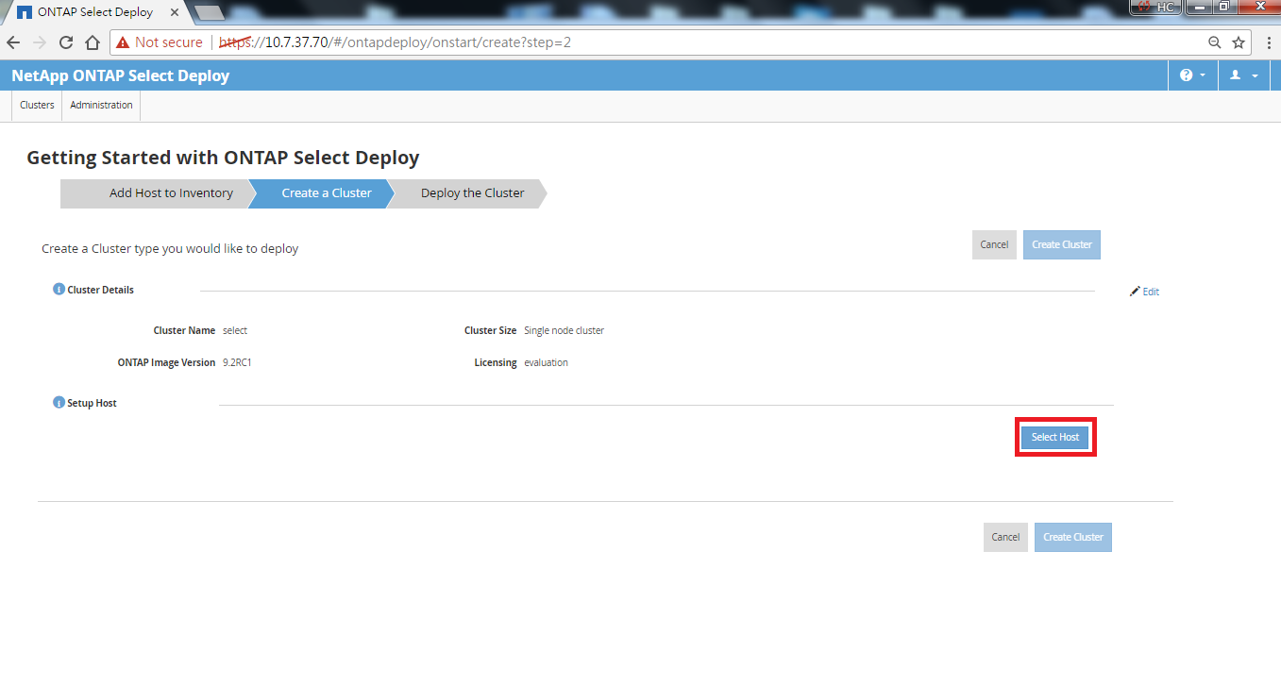Screen dimensions: 1281x685
Task: Click the top Cancel button
Action: click(x=994, y=244)
